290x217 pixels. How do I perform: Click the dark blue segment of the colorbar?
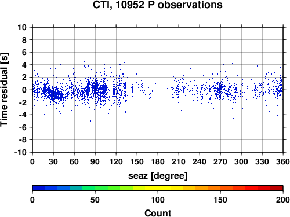click(x=39, y=188)
